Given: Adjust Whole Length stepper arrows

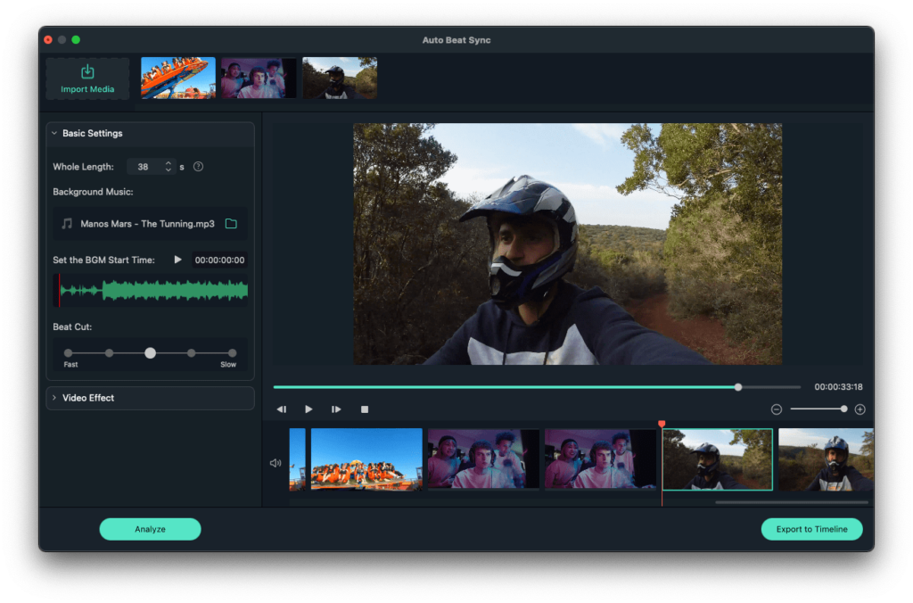Looking at the screenshot, I should click(168, 167).
